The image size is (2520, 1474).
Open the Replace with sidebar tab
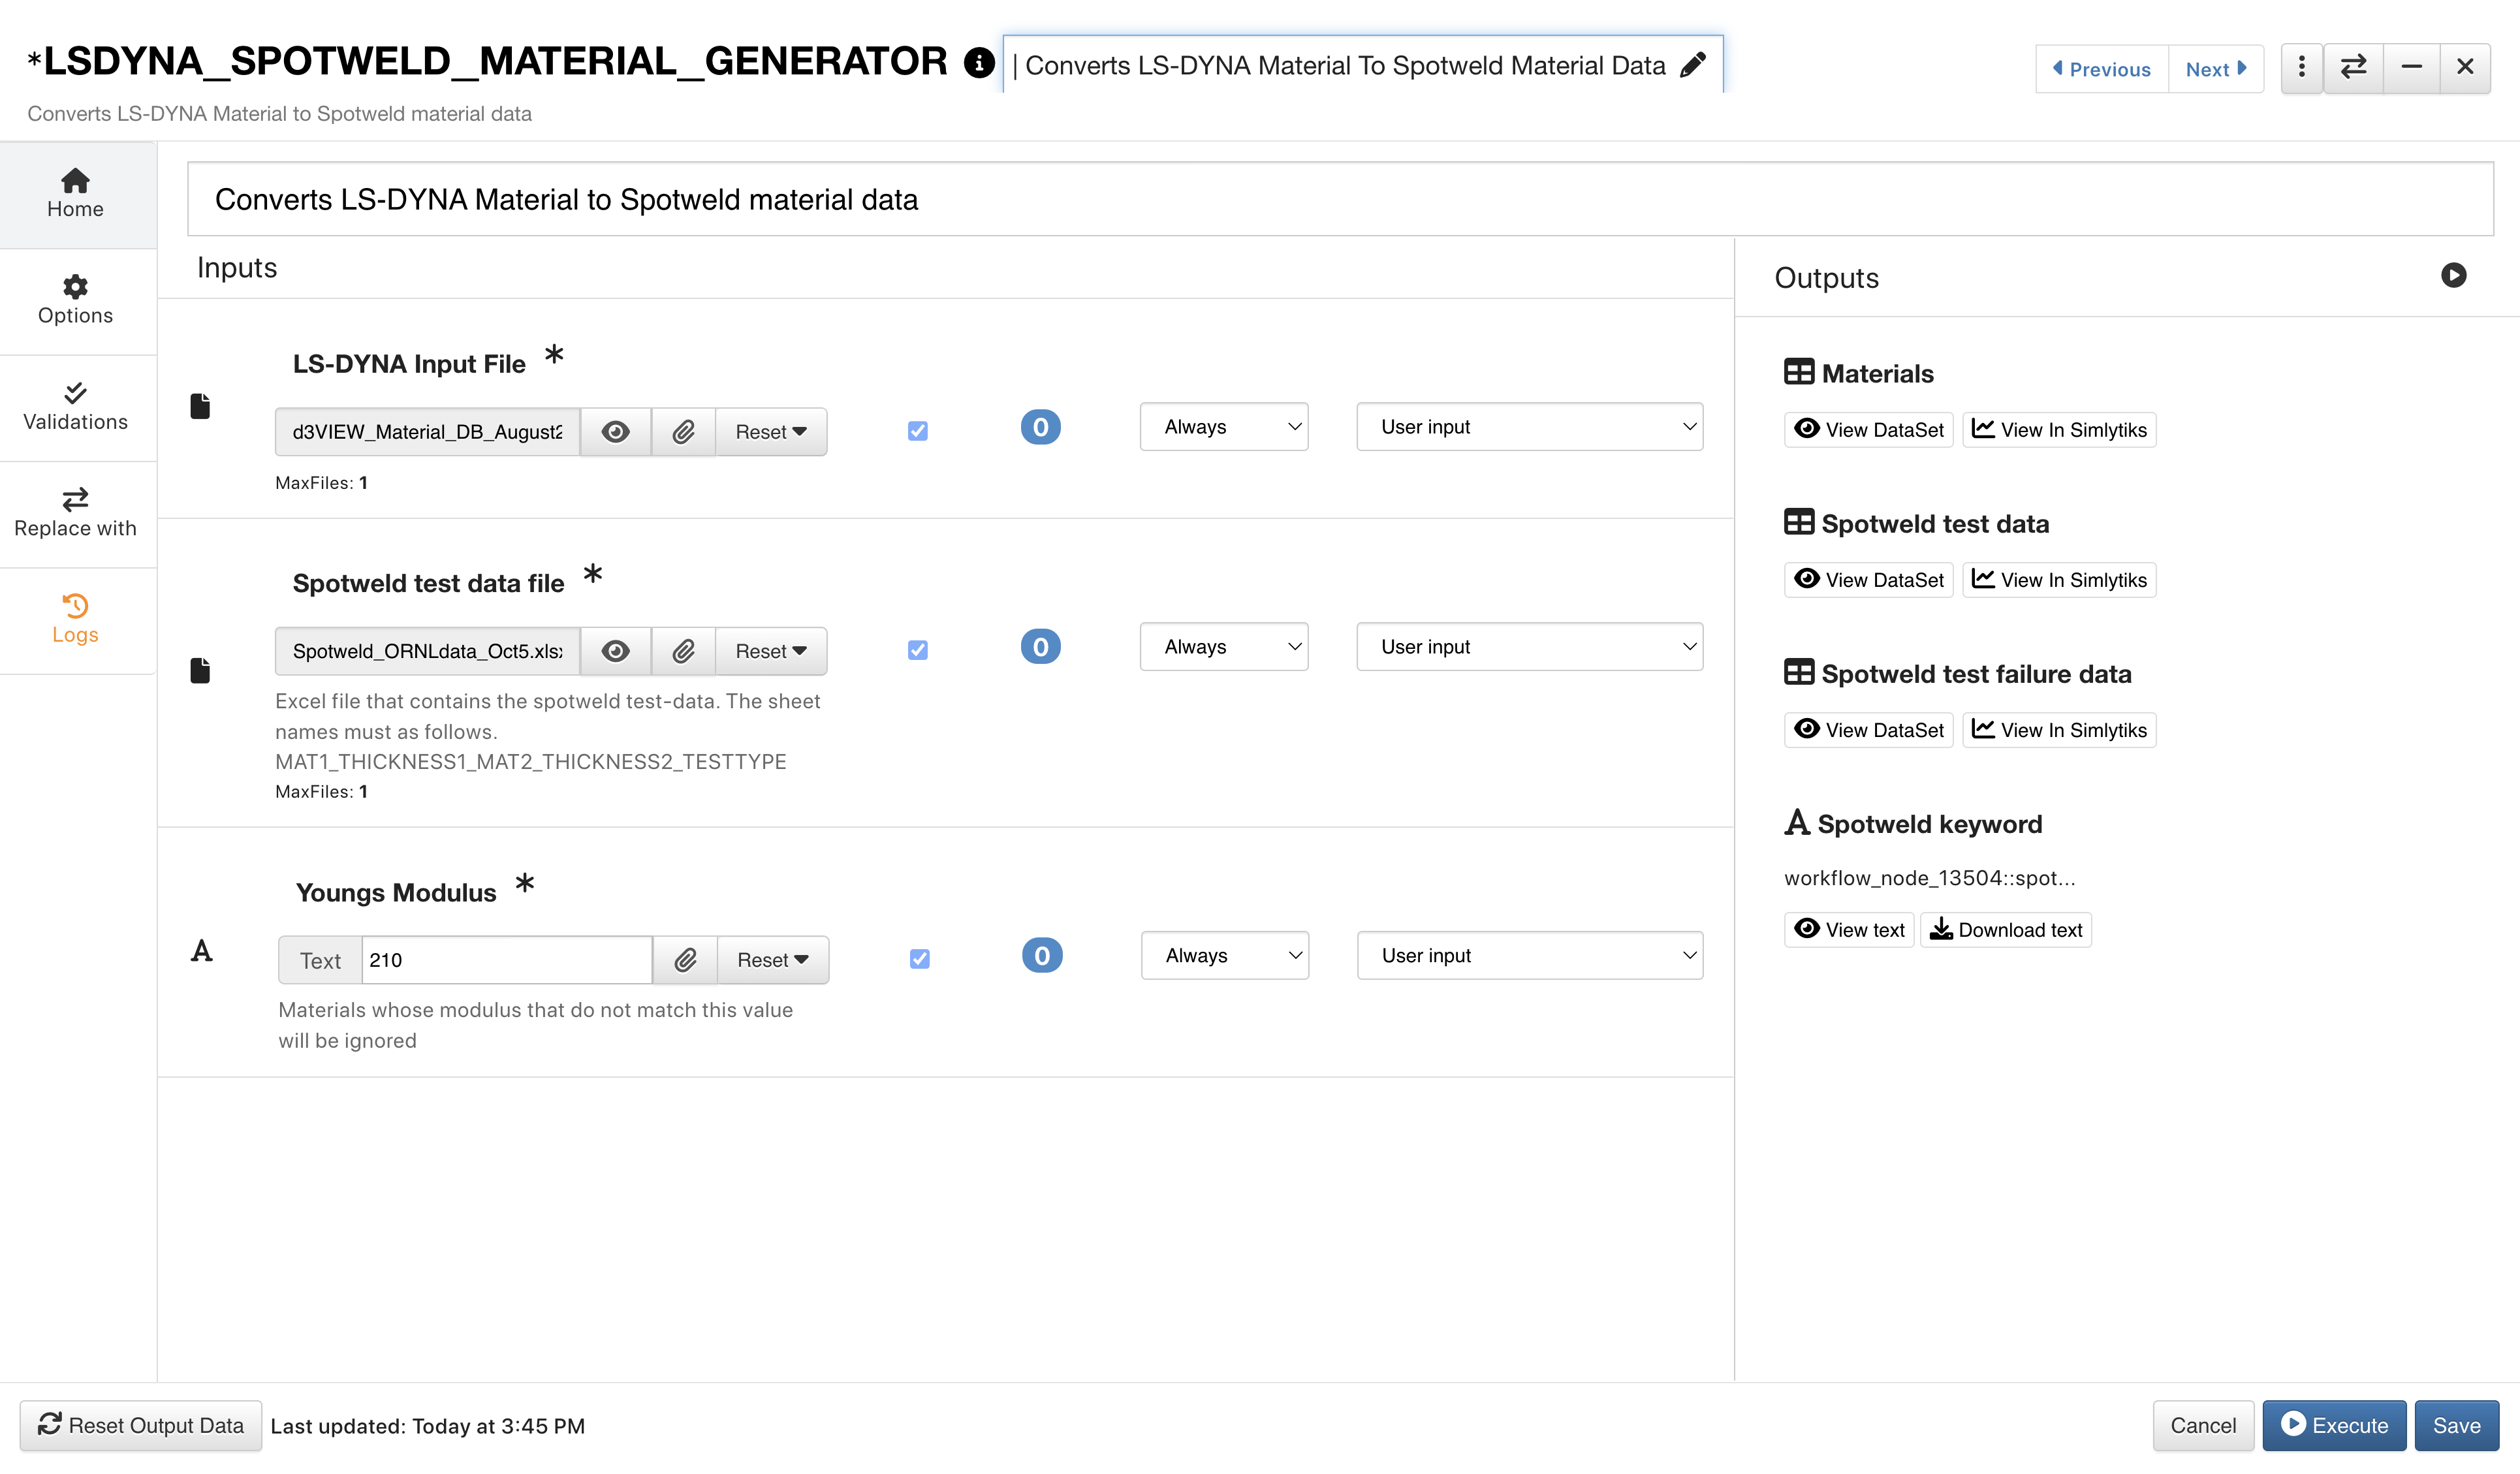pos(76,514)
